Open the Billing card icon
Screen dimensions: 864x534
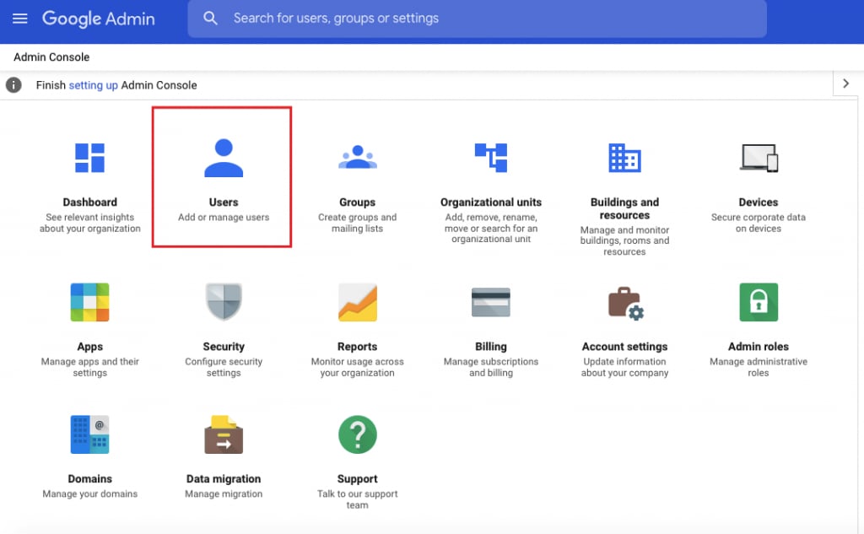pyautogui.click(x=490, y=302)
